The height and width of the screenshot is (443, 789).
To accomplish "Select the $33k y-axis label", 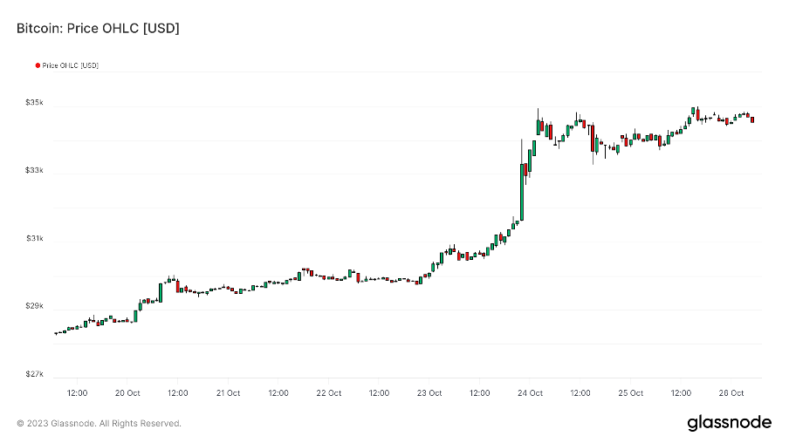I will coord(34,171).
